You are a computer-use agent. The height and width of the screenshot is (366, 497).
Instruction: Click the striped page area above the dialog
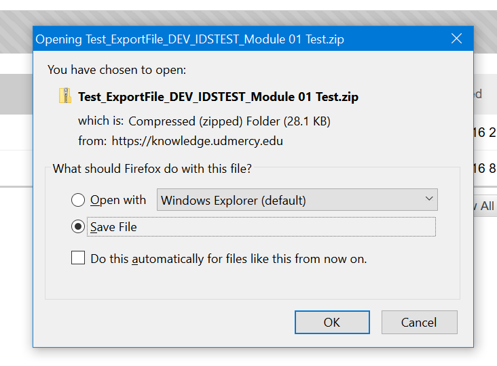248,18
